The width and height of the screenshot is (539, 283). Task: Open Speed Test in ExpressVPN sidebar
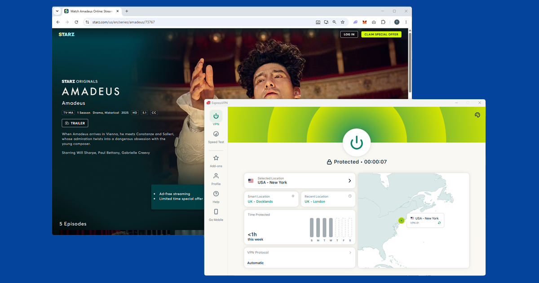tap(216, 137)
